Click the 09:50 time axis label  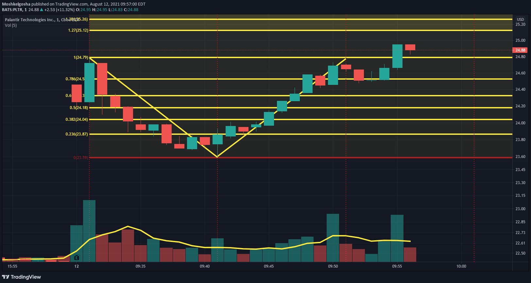click(333, 266)
